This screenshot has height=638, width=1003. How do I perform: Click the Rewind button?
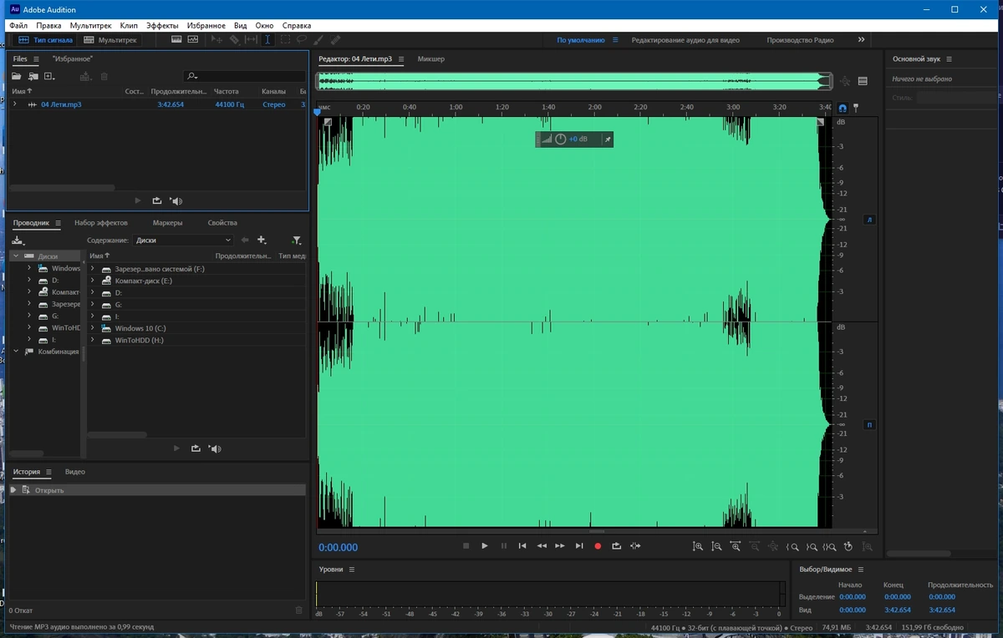[x=542, y=546]
